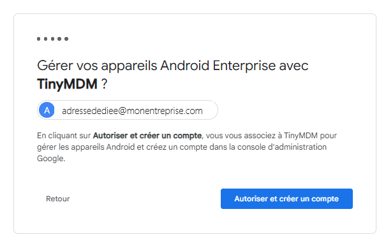The width and height of the screenshot is (386, 244).
Task: Click the question mark after TinyMDM
Action: (105, 84)
